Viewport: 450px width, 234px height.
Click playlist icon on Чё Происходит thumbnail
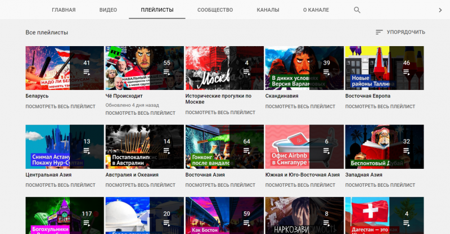pos(166,73)
